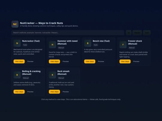Click the B icon on Boiling & cracking card

tap(17, 75)
